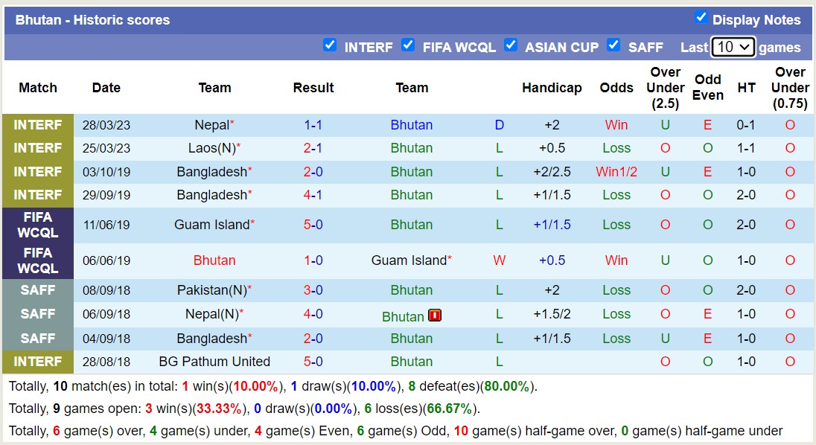Click the 1-1 result of the Nepal match
The image size is (816, 445).
(313, 124)
